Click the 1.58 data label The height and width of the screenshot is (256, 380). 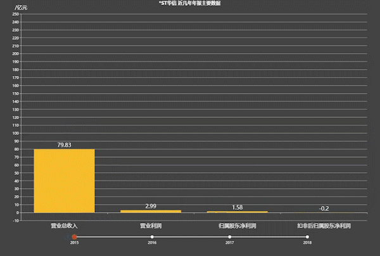pyautogui.click(x=237, y=207)
